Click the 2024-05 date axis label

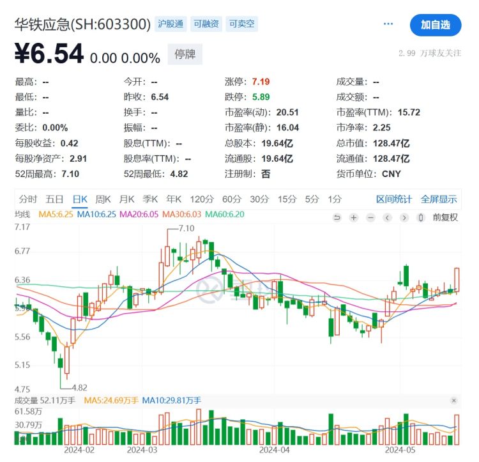pos(400,450)
